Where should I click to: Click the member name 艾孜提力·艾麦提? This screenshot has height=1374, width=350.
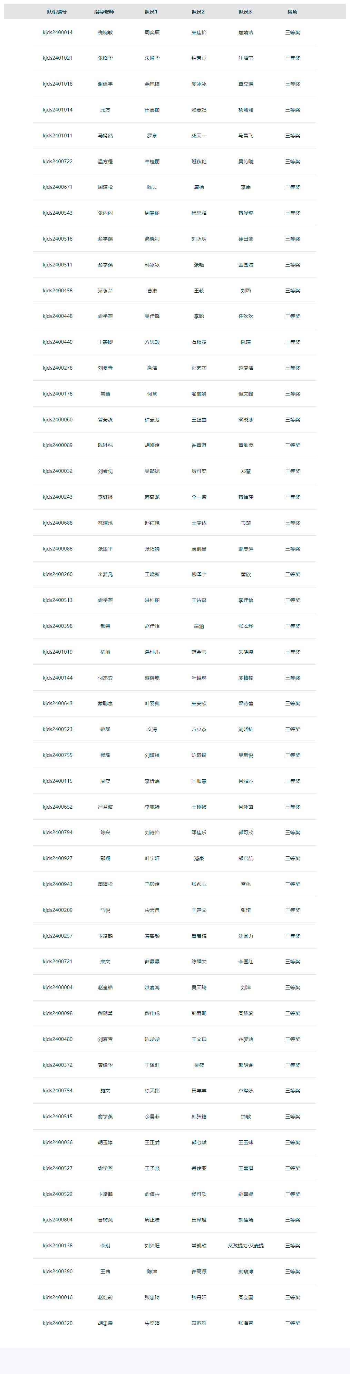pyautogui.click(x=245, y=1246)
